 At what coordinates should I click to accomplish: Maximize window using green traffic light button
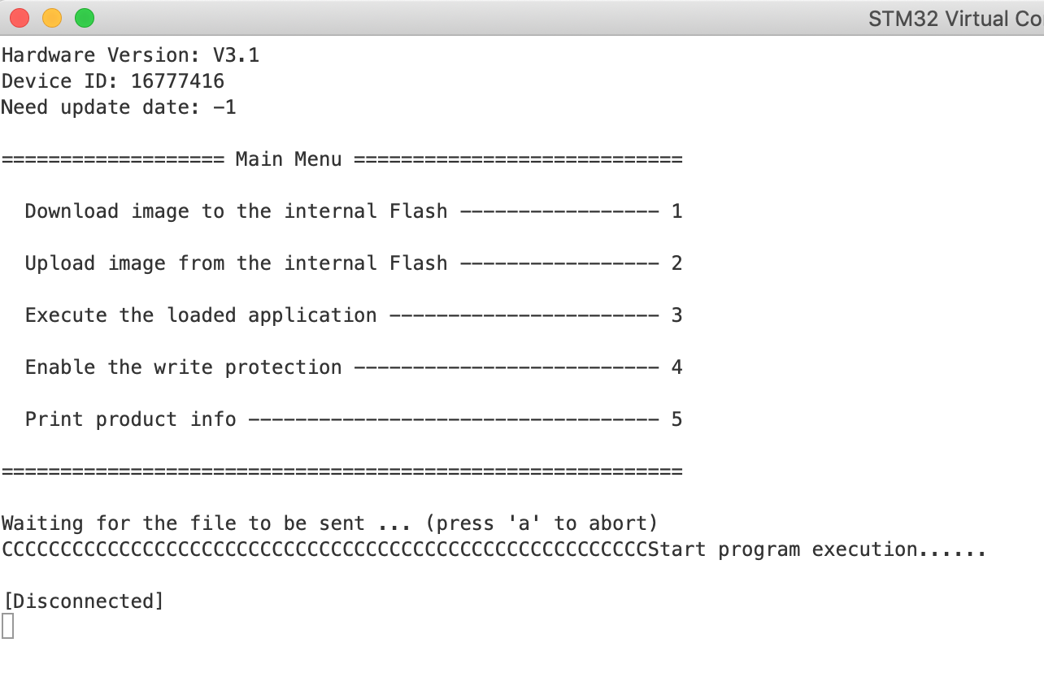(x=85, y=17)
